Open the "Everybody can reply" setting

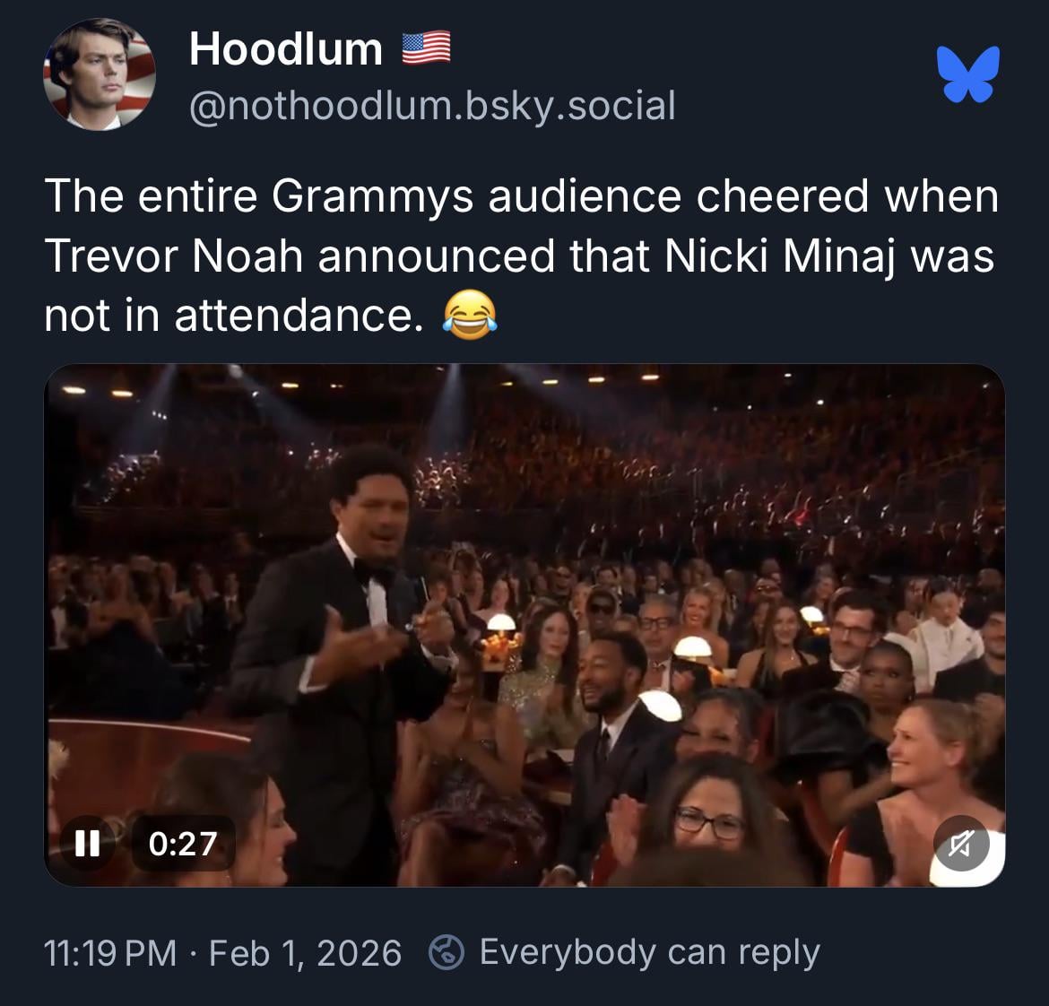tap(649, 952)
